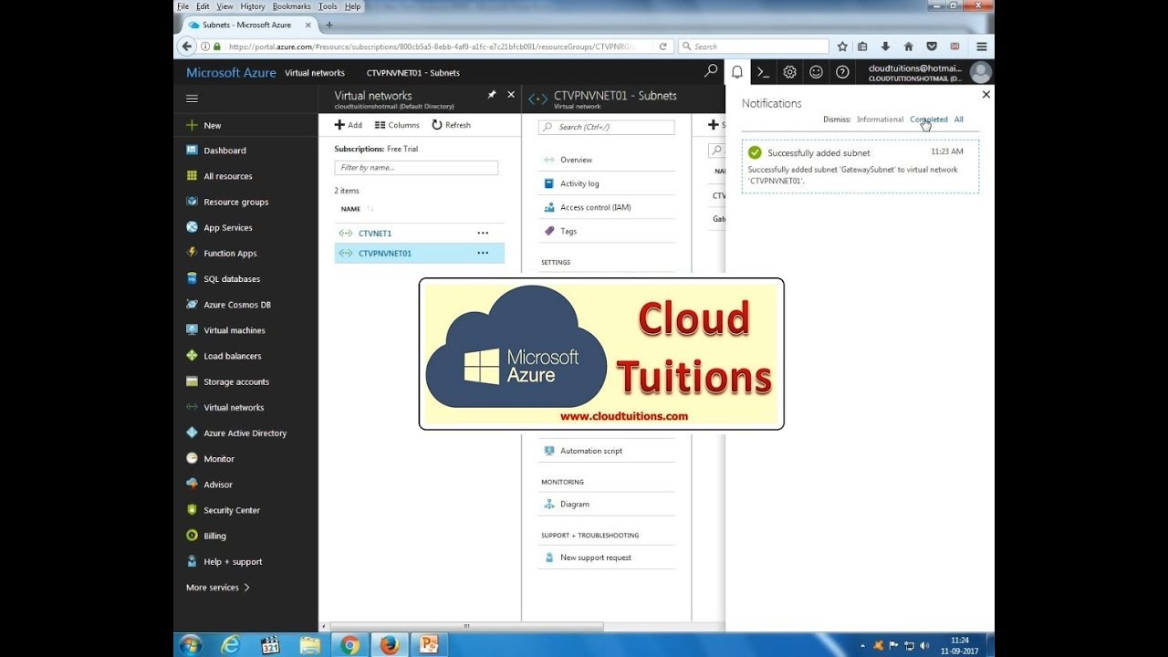1168x657 pixels.
Task: Pin the Virtual networks blade
Action: pyautogui.click(x=492, y=95)
